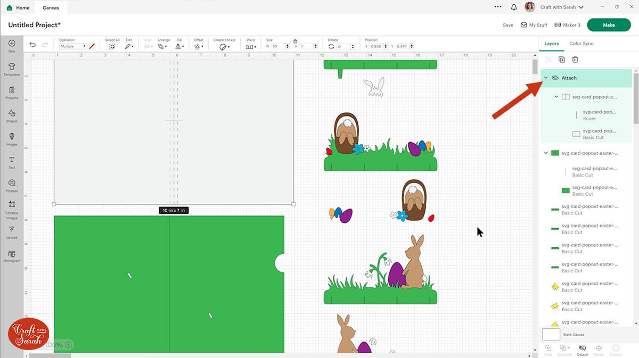639x358 pixels.
Task: Open the Arrange dropdown
Action: [x=163, y=46]
